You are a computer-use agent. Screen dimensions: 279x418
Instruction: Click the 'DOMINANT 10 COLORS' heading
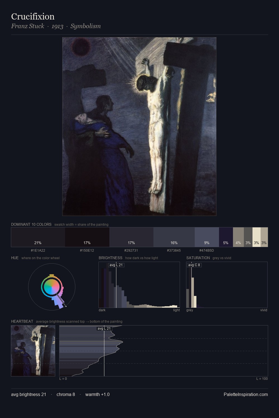click(x=31, y=224)
